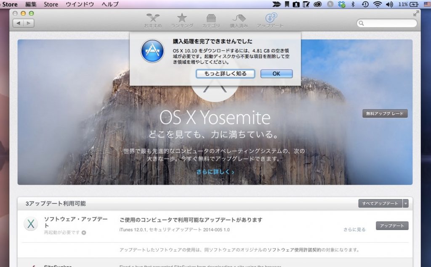Open the battery status menu bar icon
The width and height of the screenshot is (431, 267).
pyautogui.click(x=414, y=4)
